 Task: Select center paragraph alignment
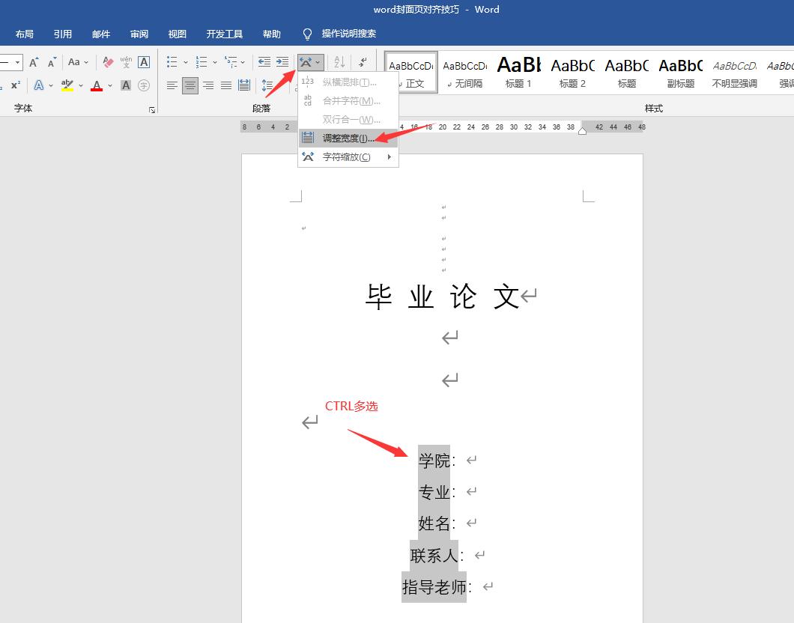(x=191, y=83)
